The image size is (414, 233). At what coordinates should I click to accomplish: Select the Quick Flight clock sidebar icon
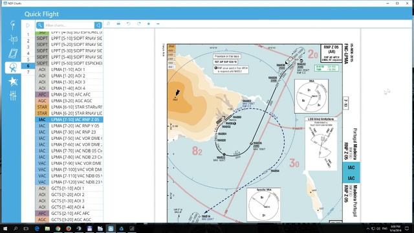point(13,67)
